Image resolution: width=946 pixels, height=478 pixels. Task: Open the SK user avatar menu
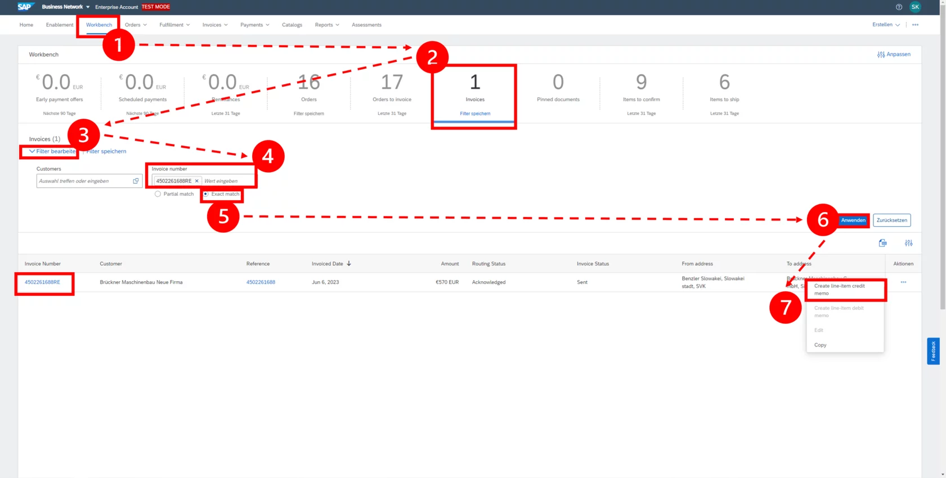[x=915, y=7]
